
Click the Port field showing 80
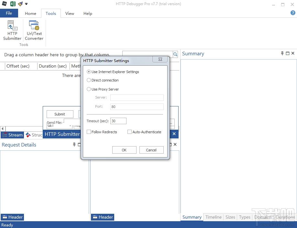[137, 107]
